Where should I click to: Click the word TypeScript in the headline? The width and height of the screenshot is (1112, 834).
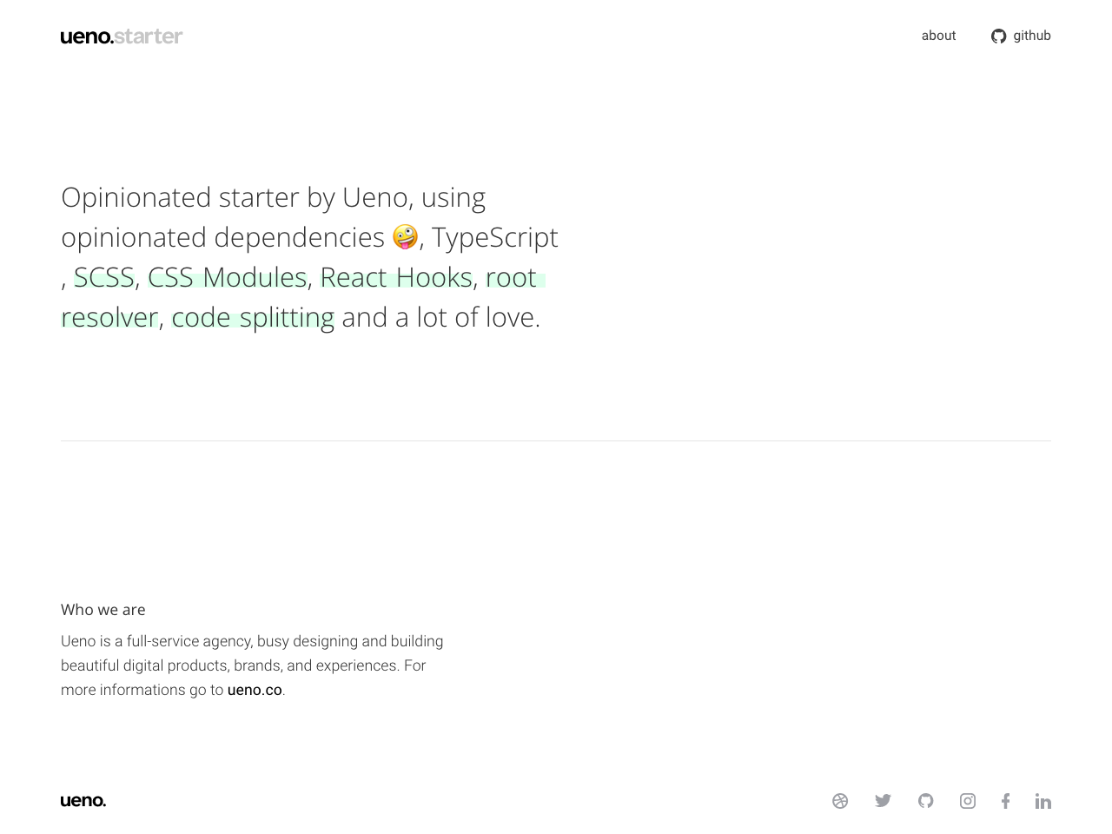[495, 237]
